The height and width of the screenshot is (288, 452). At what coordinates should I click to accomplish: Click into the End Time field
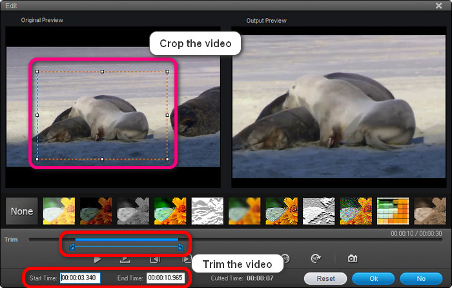point(166,278)
